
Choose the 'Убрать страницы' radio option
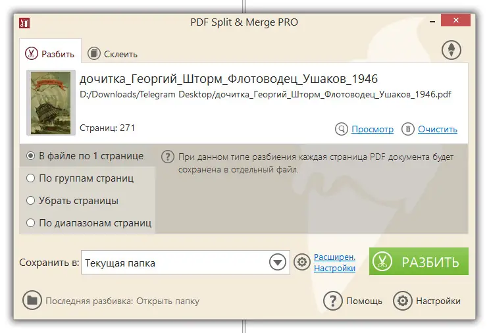(30, 201)
